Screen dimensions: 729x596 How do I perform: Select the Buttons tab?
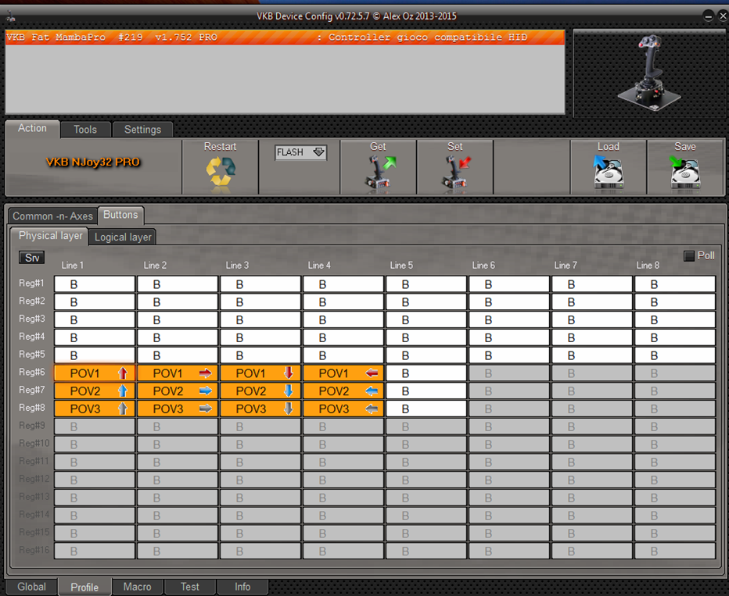click(121, 215)
